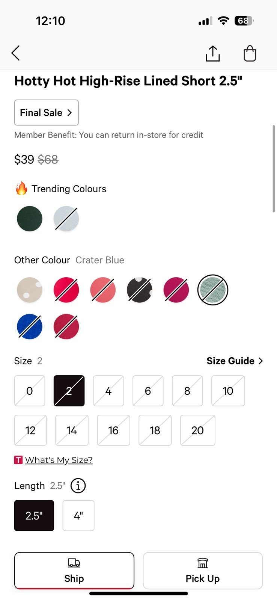Pick the dark green trending colour swatch

30,219
